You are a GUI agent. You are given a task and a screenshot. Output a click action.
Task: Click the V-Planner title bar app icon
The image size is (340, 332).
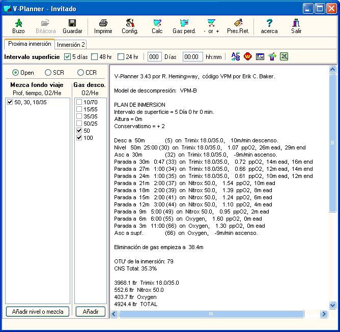(7, 9)
